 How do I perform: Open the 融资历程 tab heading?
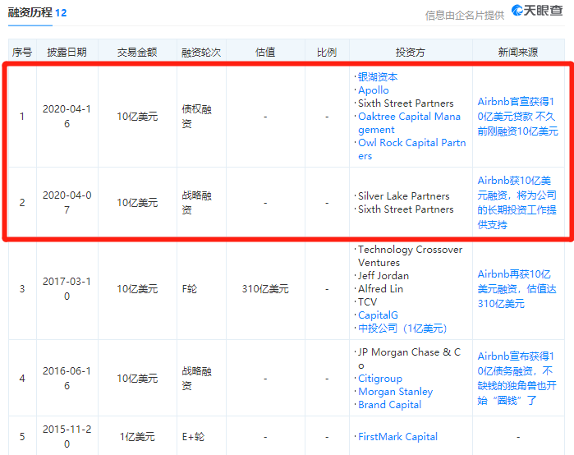(30, 13)
